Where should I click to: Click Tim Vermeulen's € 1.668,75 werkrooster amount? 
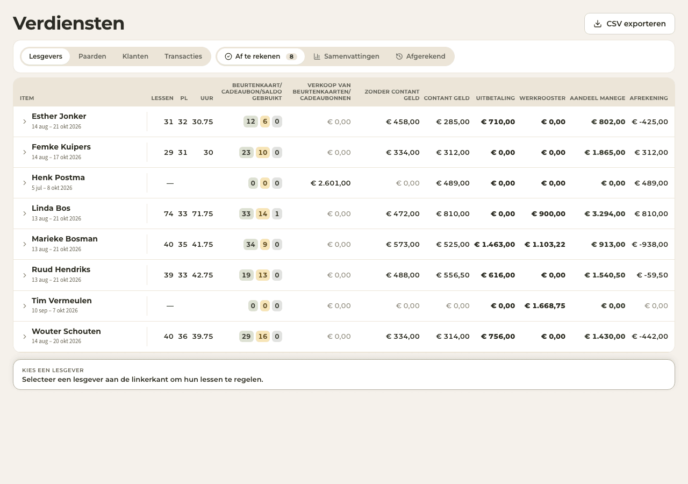coord(545,306)
